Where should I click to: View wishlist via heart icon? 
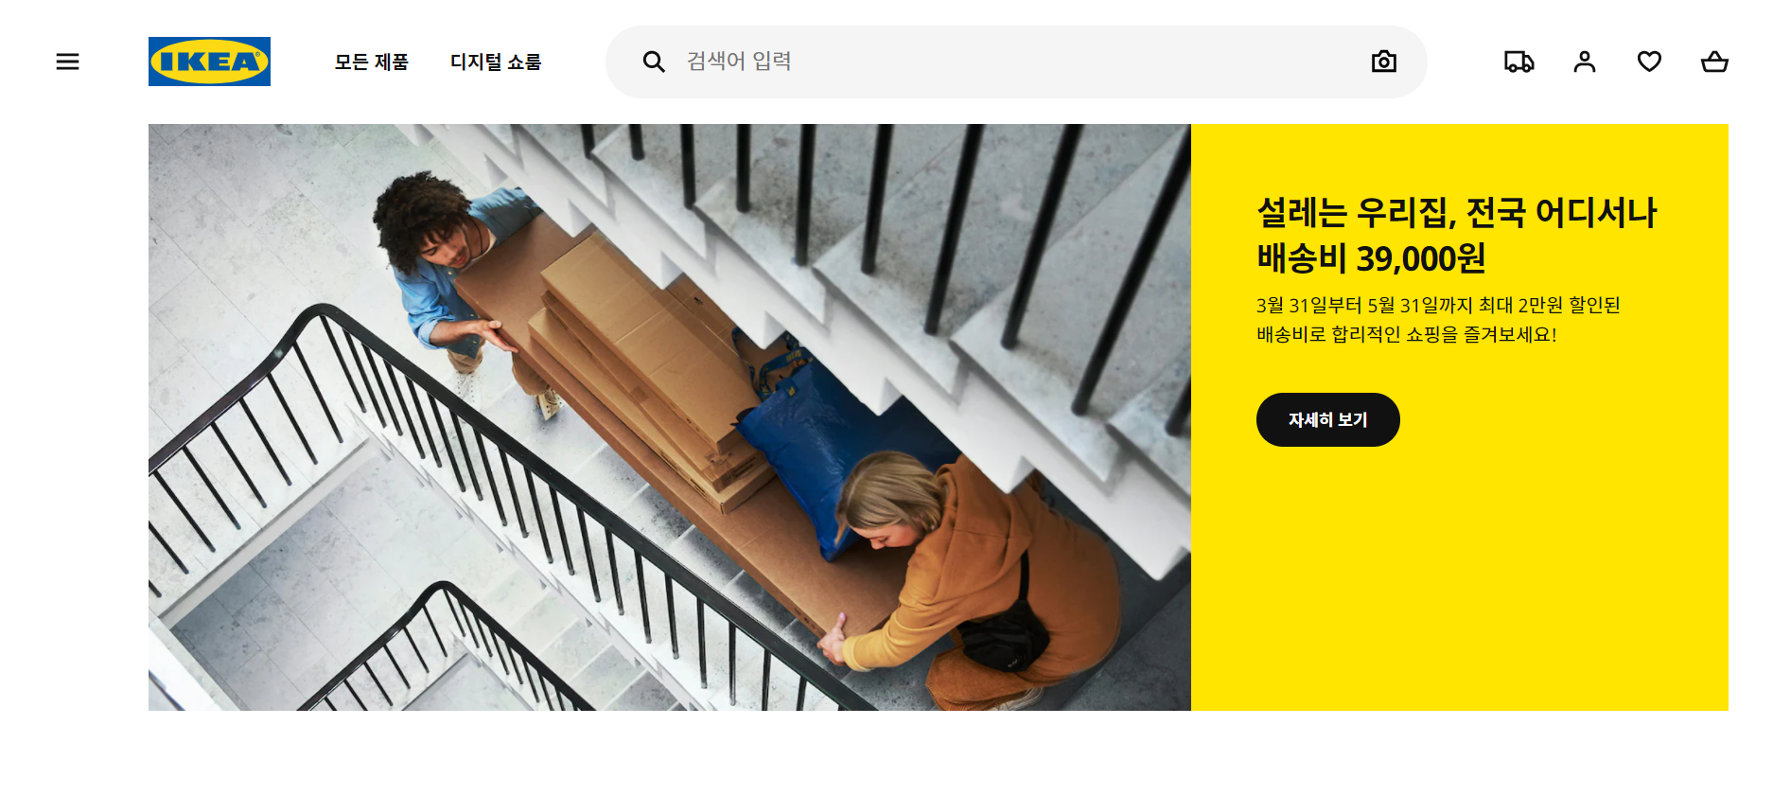[x=1649, y=62]
